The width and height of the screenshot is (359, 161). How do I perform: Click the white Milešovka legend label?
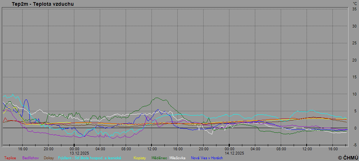coord(177,158)
